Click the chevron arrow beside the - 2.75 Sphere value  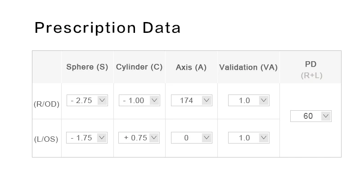[102, 100]
